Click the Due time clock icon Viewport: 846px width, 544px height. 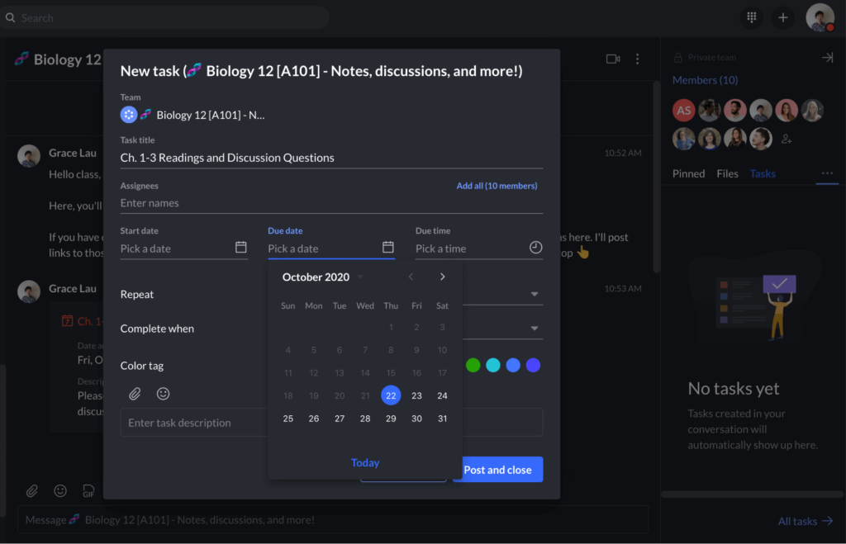pos(535,248)
